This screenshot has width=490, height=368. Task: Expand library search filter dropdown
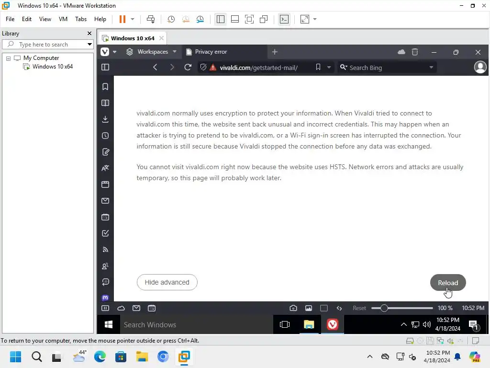[89, 45]
